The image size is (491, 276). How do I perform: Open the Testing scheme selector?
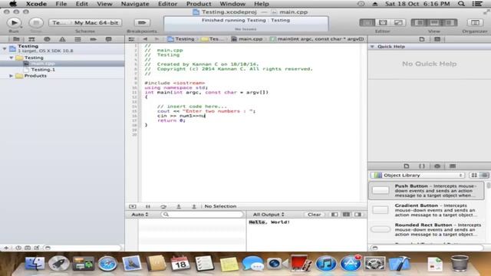[x=60, y=22]
